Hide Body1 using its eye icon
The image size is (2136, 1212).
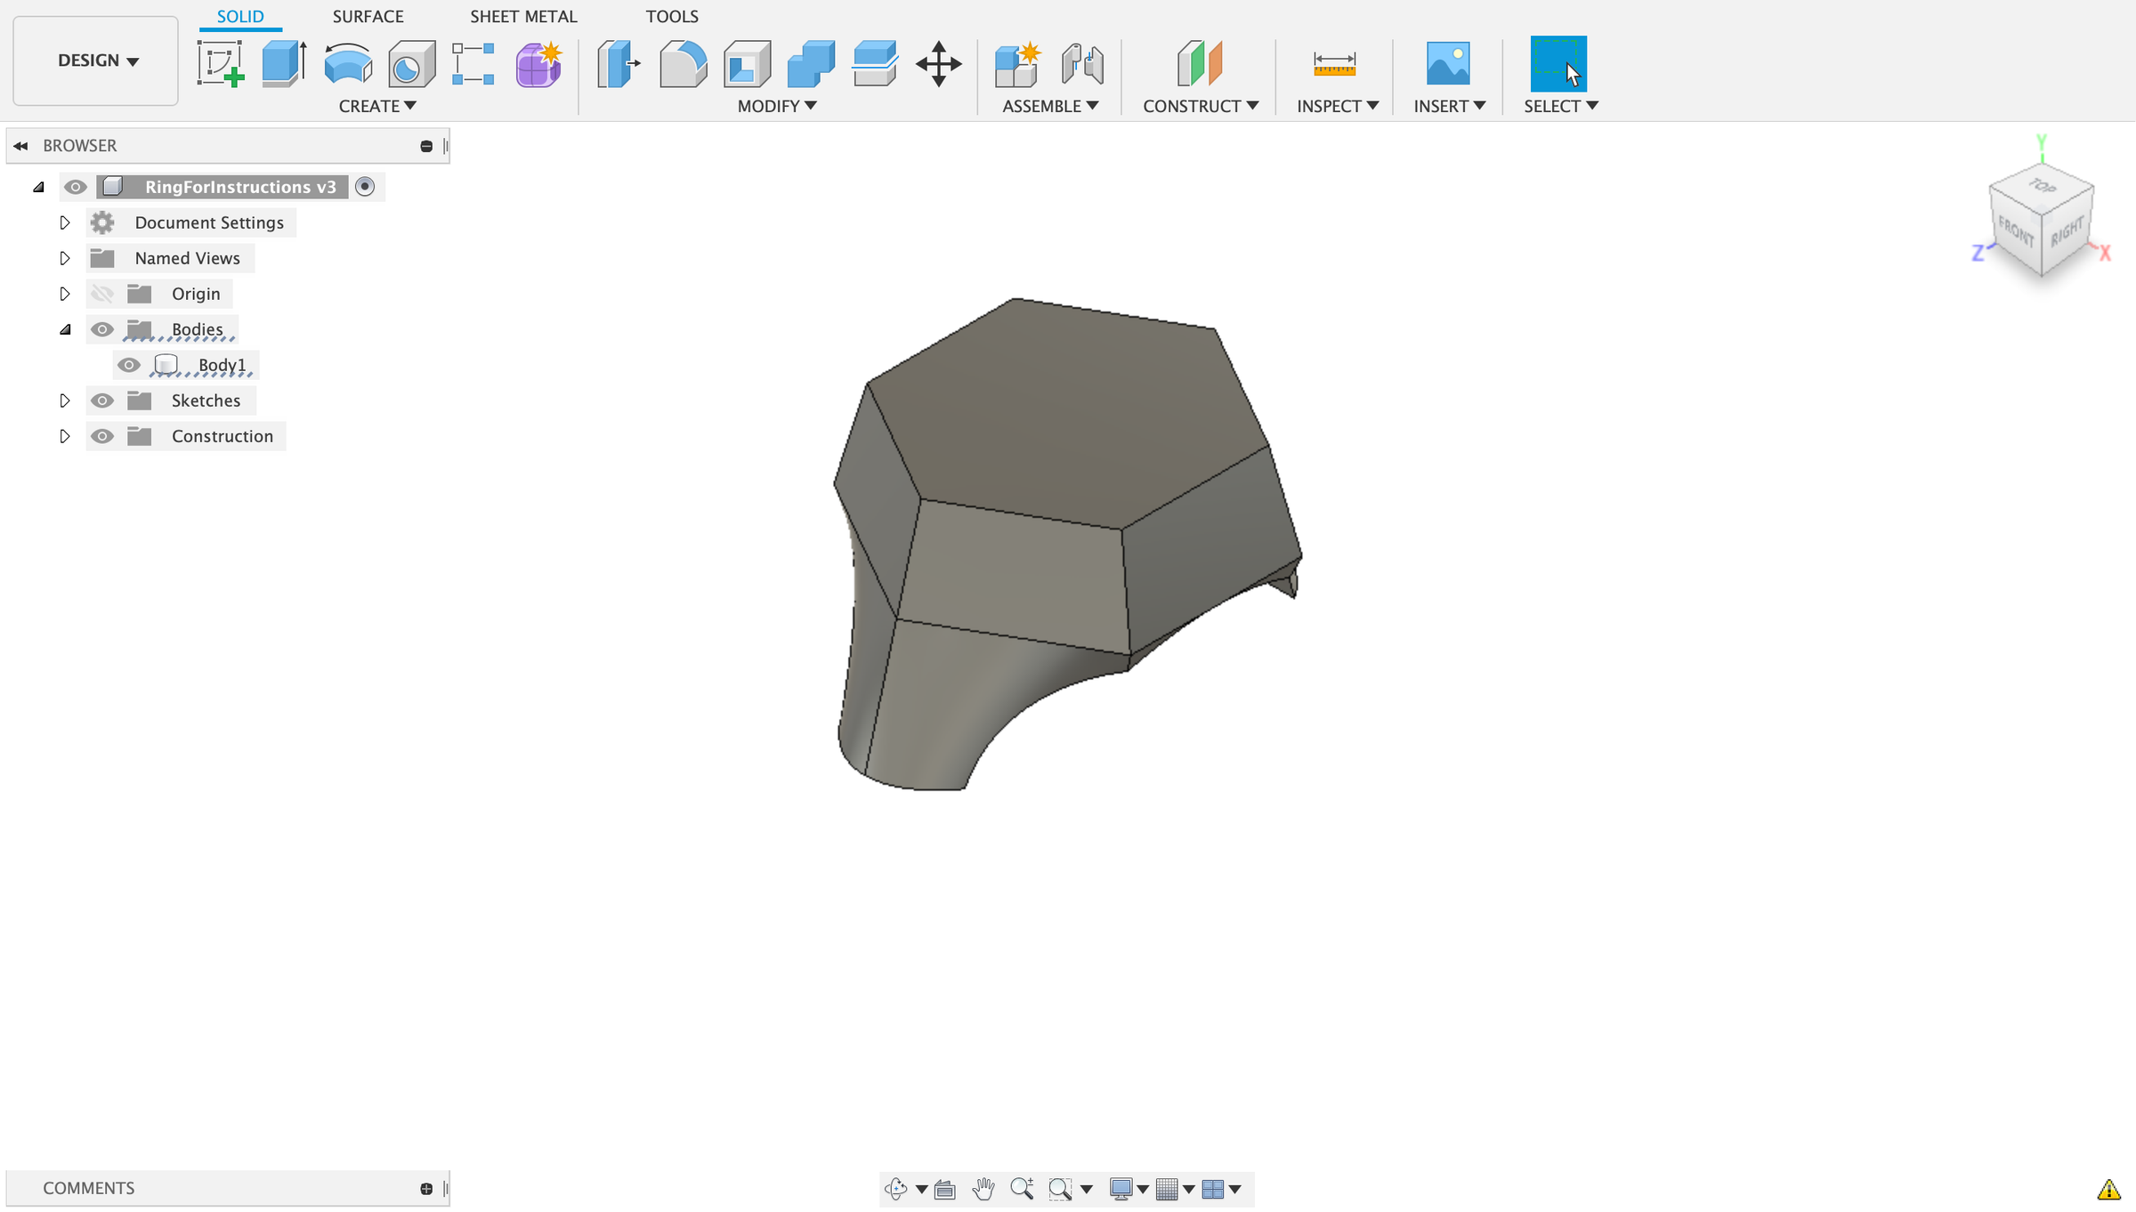(x=130, y=365)
